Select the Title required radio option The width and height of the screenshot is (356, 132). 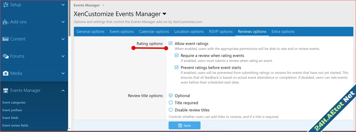click(171, 103)
